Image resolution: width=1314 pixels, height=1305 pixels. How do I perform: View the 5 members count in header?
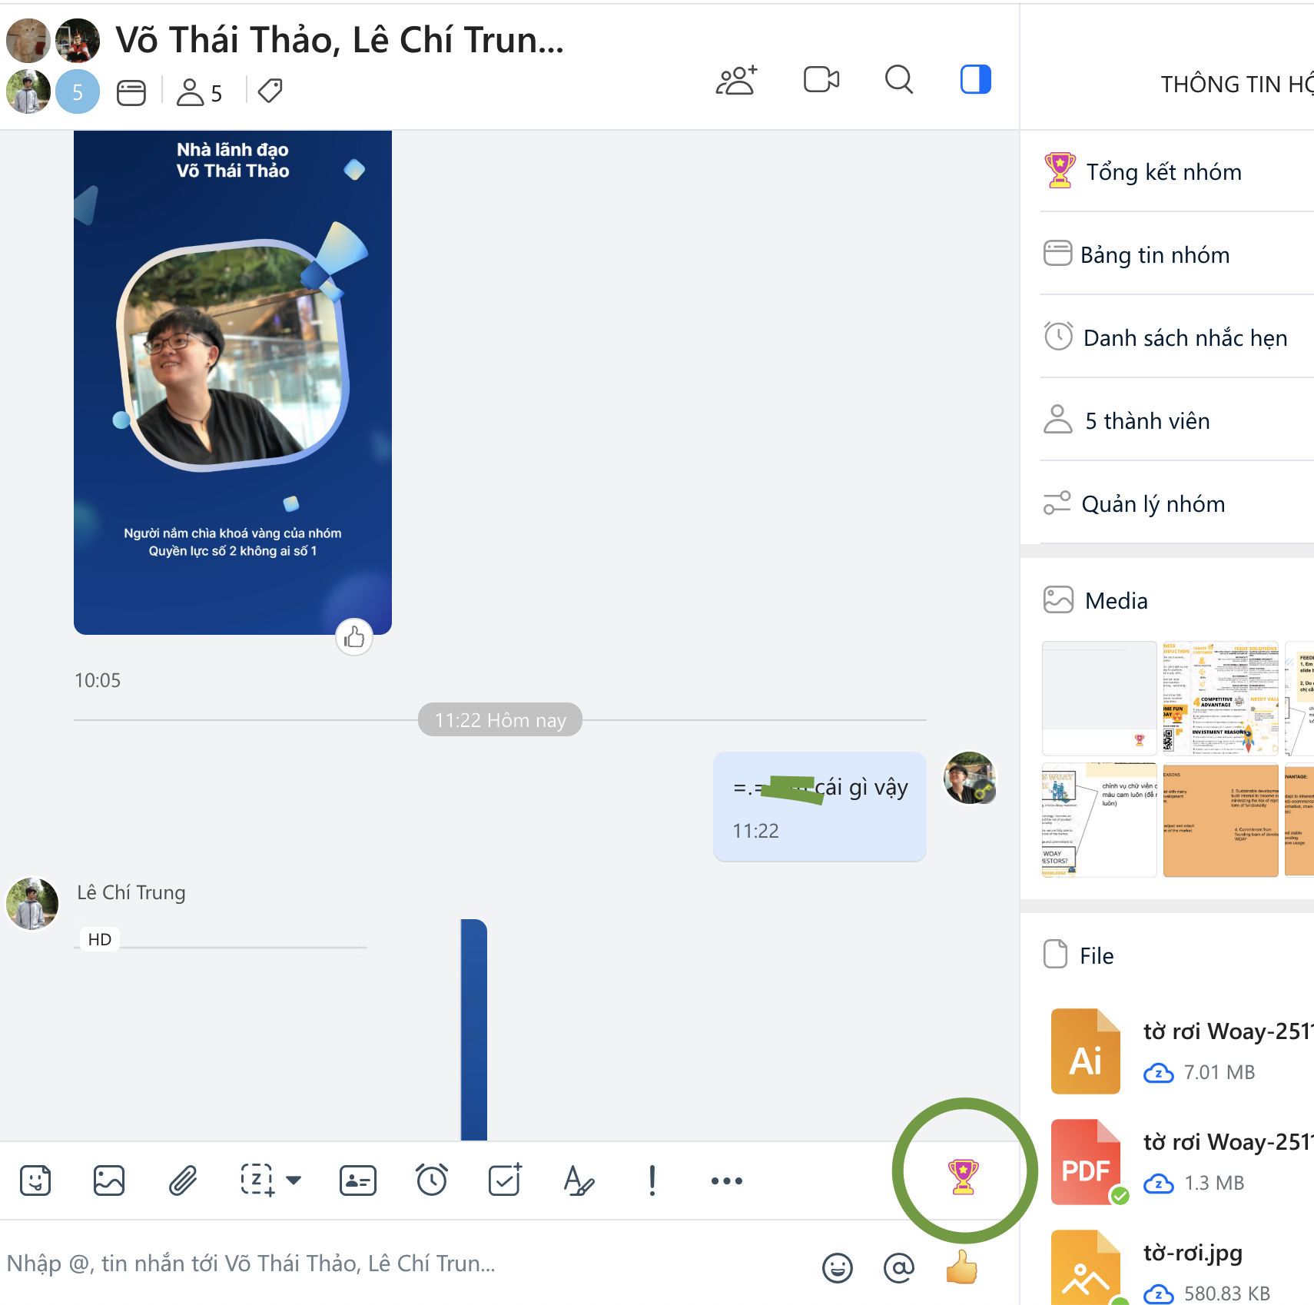tap(199, 92)
